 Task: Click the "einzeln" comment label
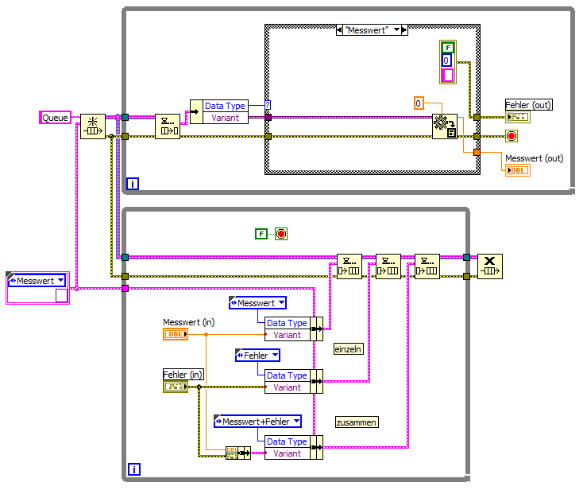[349, 349]
